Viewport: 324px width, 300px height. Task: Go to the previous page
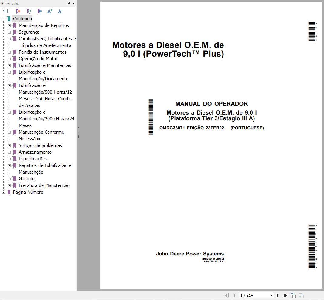point(234,295)
